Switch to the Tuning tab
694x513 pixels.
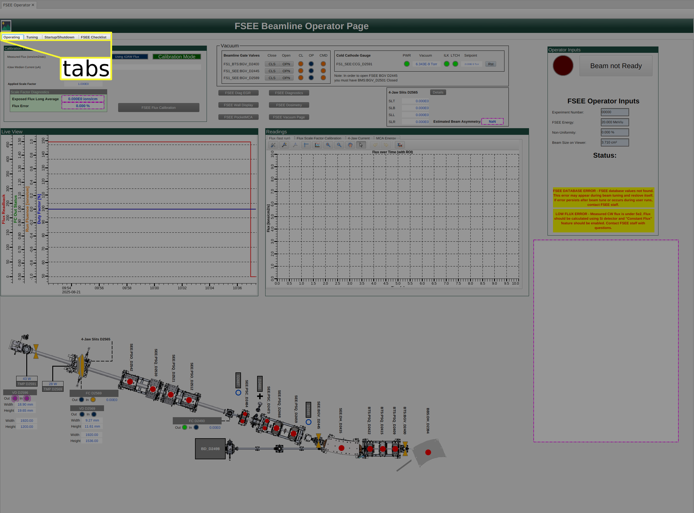point(32,37)
